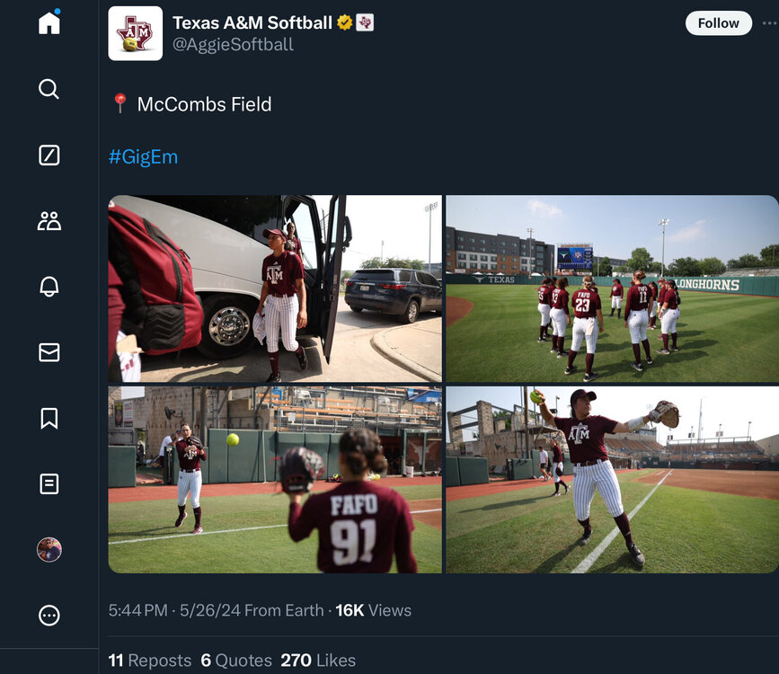This screenshot has height=674, width=779.
Task: Go to the Home feed icon
Action: tap(49, 22)
